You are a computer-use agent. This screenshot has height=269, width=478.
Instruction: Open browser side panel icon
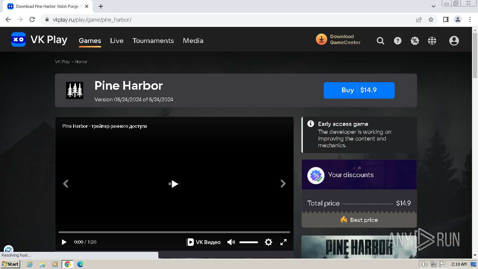(446, 19)
